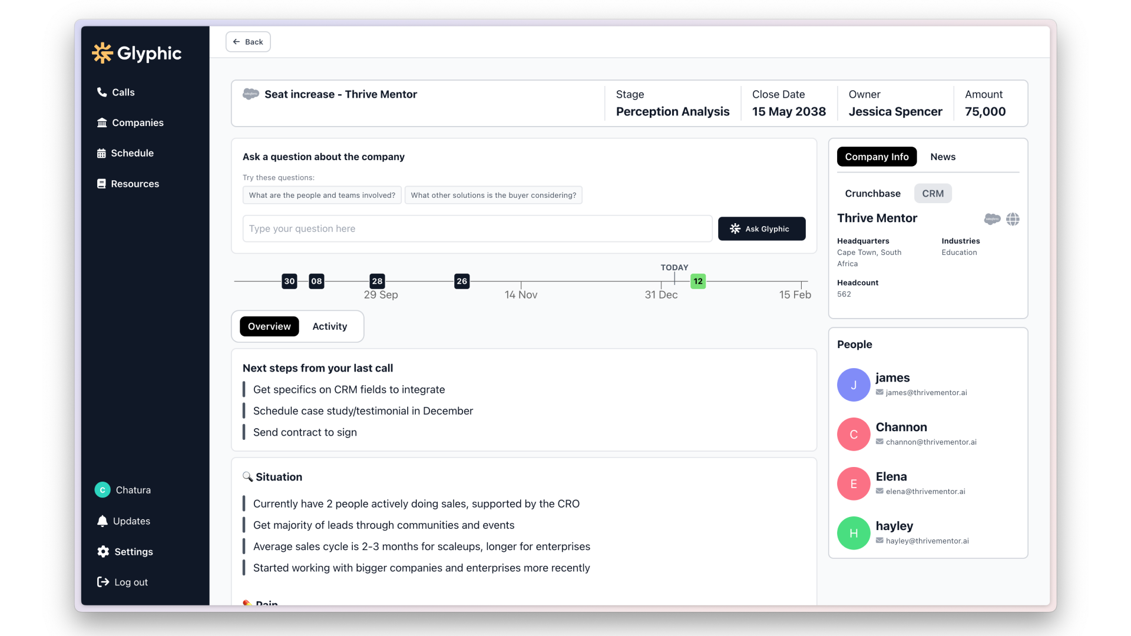This screenshot has height=636, width=1131.
Task: Open the Activity tab
Action: (x=329, y=326)
